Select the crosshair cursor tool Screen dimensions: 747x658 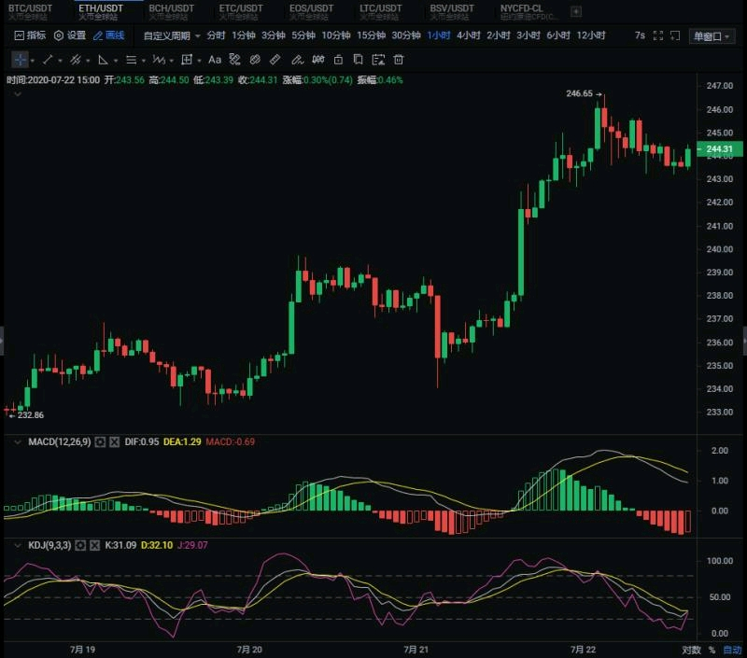pyautogui.click(x=21, y=60)
